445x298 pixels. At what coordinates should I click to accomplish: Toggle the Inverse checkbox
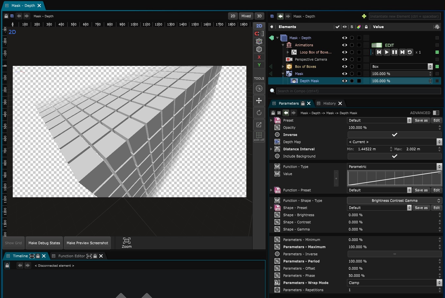(394, 135)
